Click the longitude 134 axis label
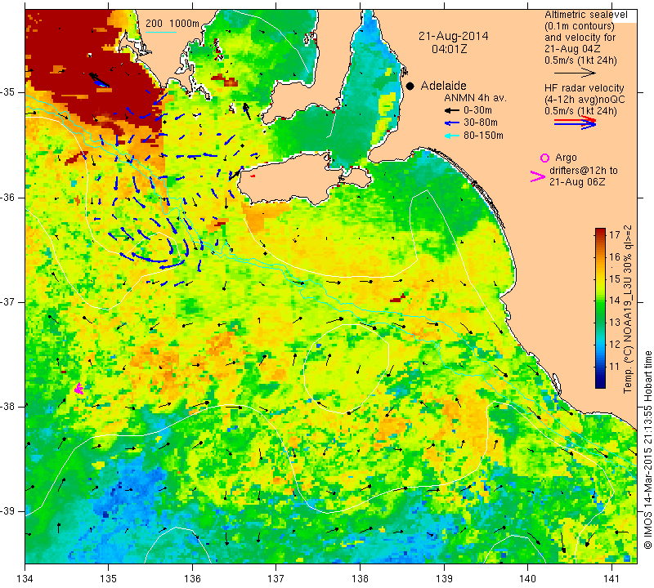The height and width of the screenshot is (588, 654). [x=25, y=579]
